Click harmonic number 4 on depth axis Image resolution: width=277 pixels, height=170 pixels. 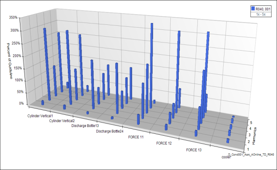(250, 128)
